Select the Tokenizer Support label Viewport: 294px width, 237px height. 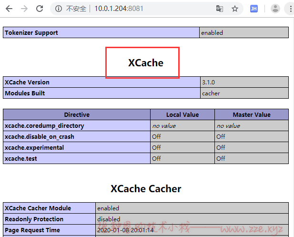[x=31, y=33]
